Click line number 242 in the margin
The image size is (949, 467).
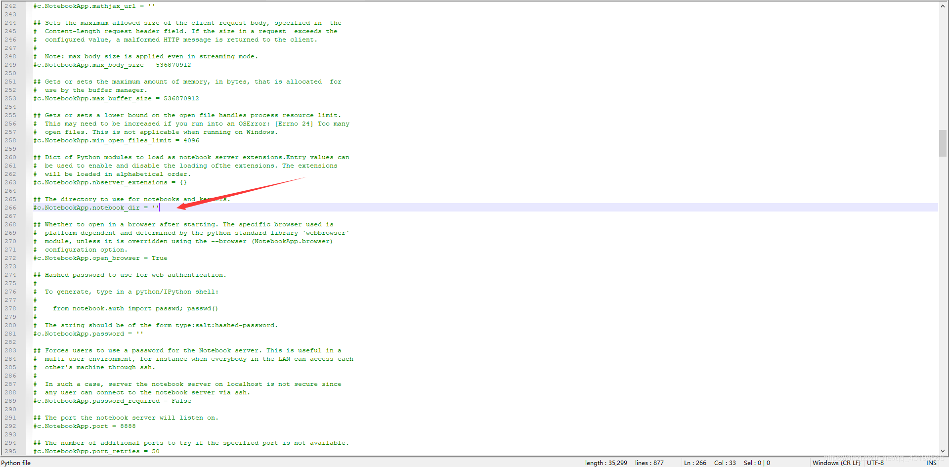[10, 6]
